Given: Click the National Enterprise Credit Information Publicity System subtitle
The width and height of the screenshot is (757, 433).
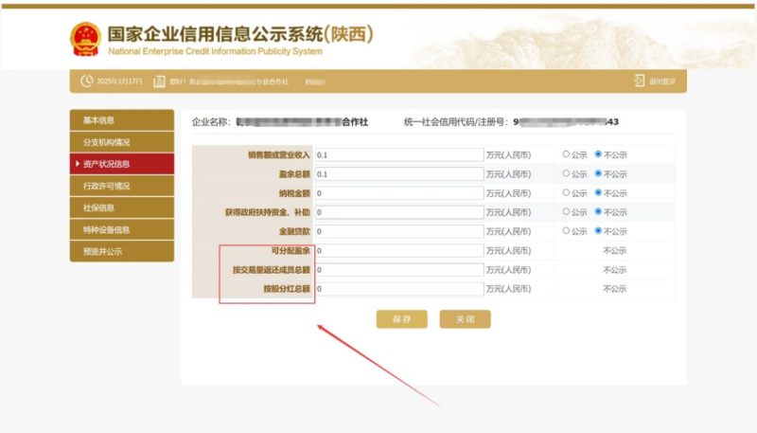Looking at the screenshot, I should (x=216, y=51).
